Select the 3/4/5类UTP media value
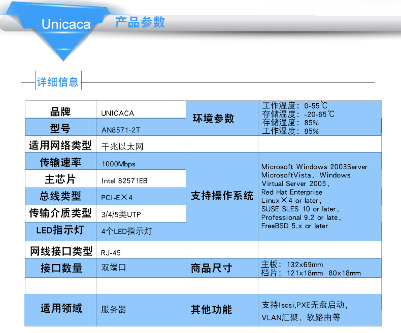The height and width of the screenshot is (333, 401). point(121,214)
